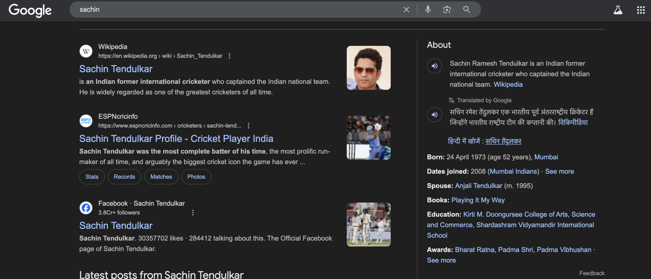651x279 pixels.
Task: Select the Stats chip
Action: [x=92, y=177]
